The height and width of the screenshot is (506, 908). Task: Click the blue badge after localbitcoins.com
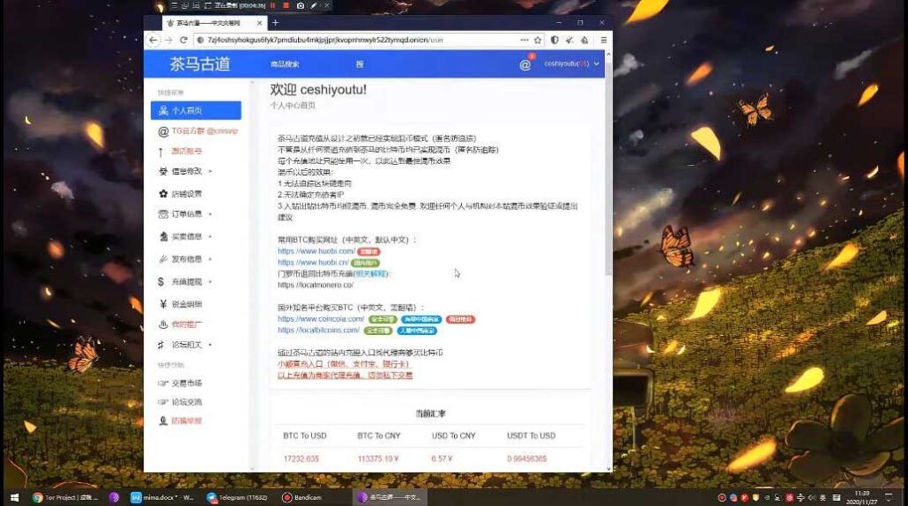(x=417, y=331)
